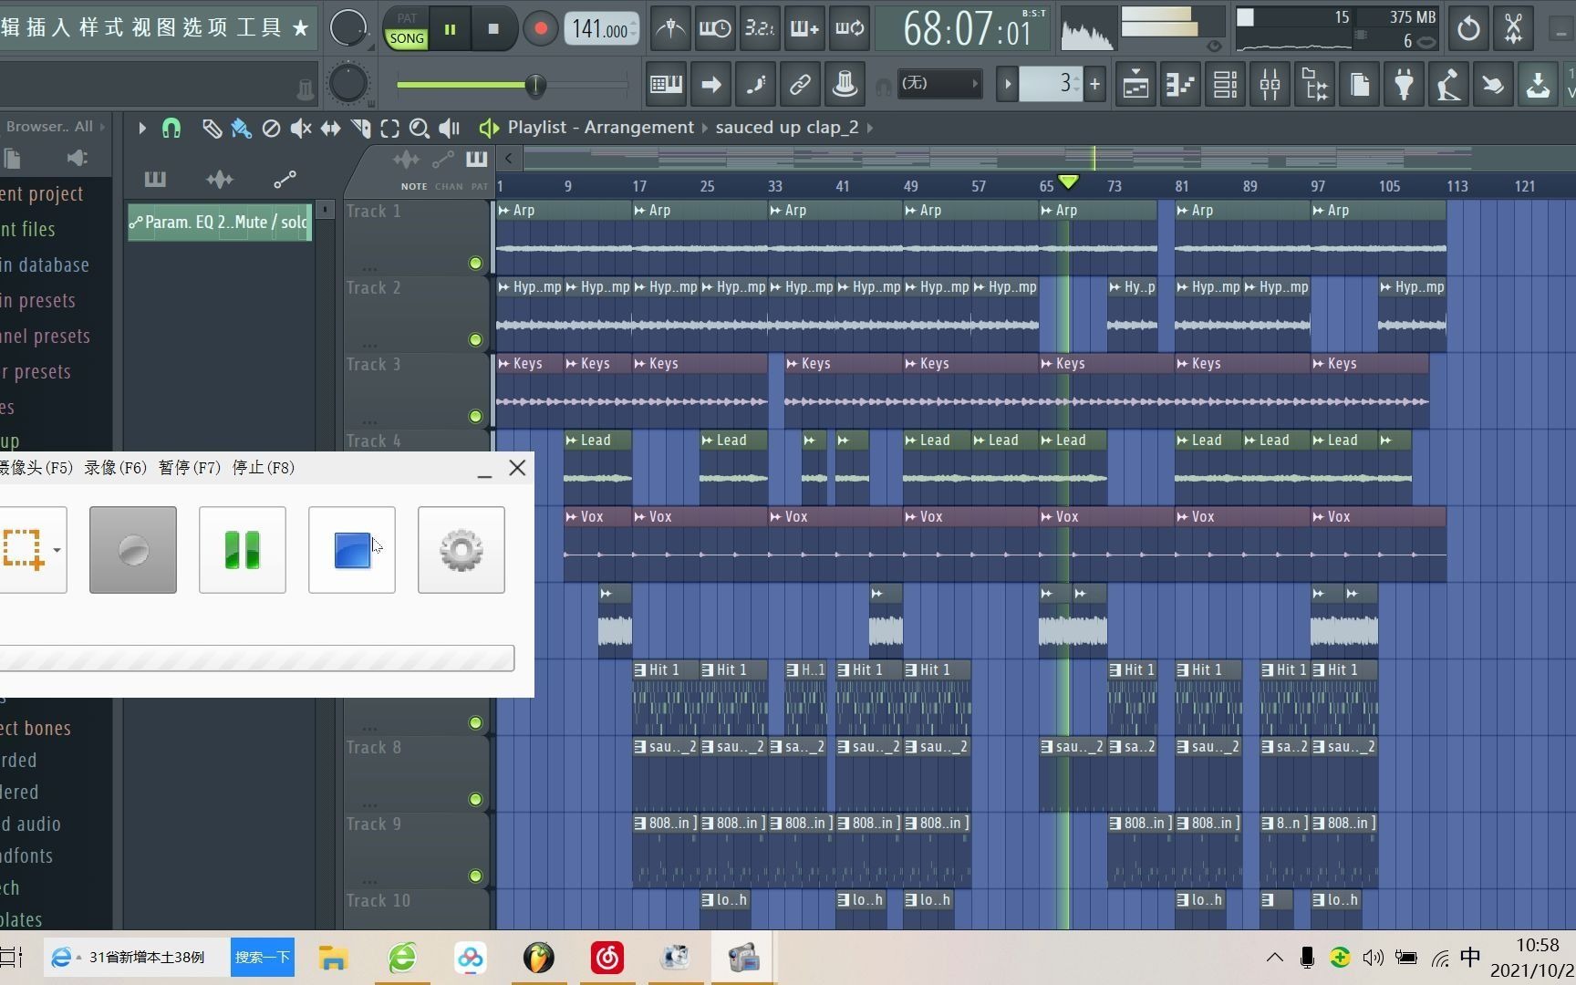Mute Track 2 green LED

(x=475, y=339)
